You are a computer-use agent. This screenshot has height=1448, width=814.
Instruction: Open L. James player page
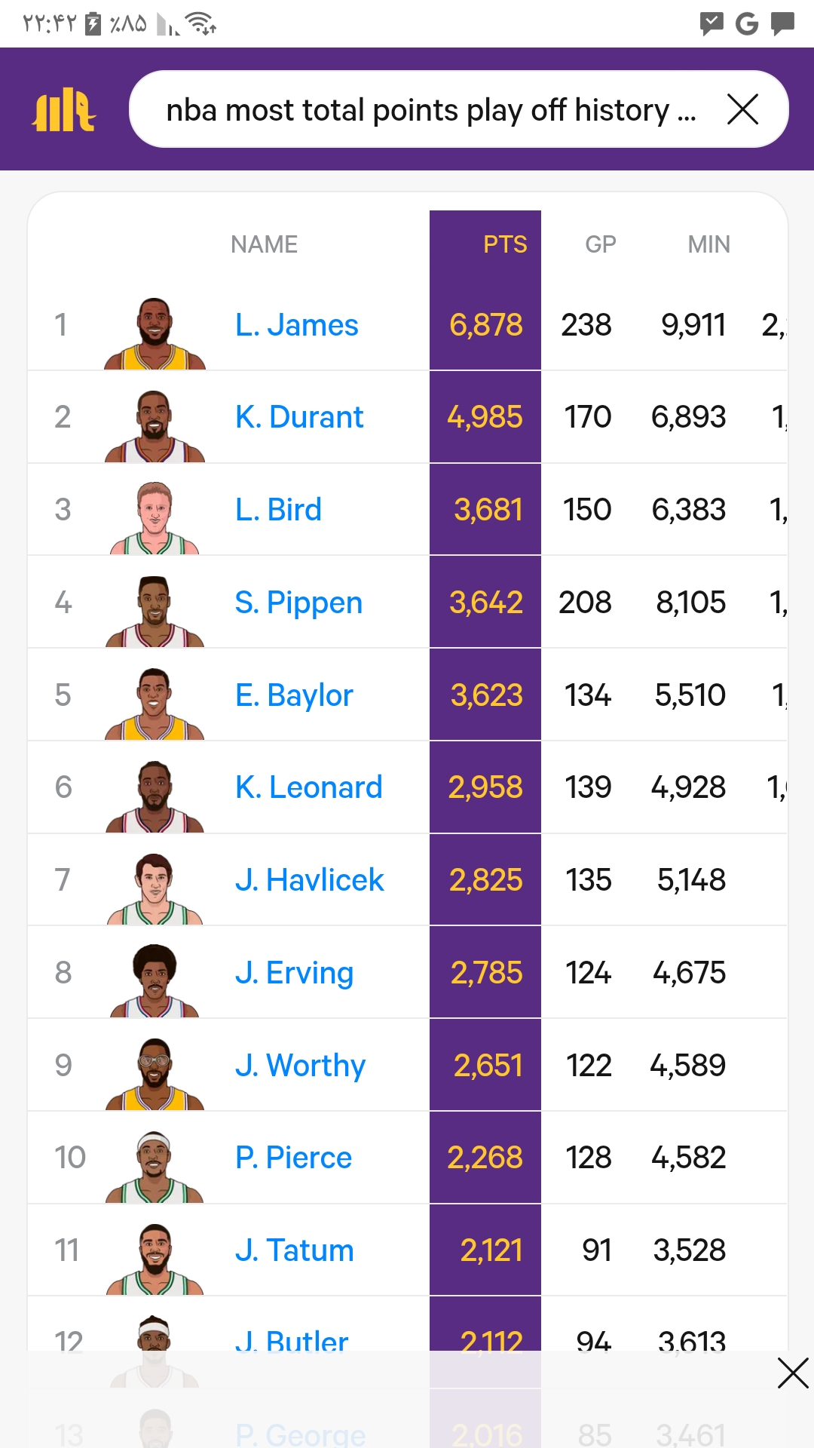[297, 325]
